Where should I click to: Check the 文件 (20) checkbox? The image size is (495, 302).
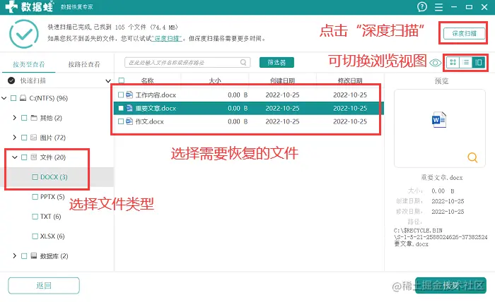(24, 157)
